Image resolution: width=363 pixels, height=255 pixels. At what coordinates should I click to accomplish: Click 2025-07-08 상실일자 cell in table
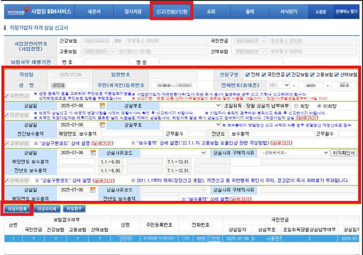(237, 239)
